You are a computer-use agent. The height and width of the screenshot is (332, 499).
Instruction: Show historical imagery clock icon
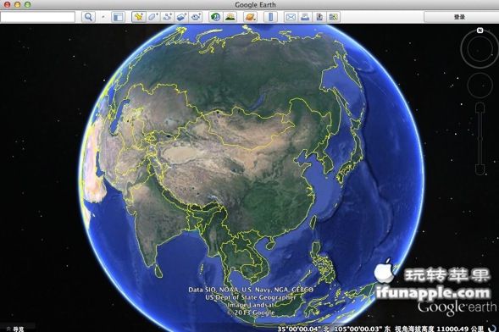click(x=216, y=17)
